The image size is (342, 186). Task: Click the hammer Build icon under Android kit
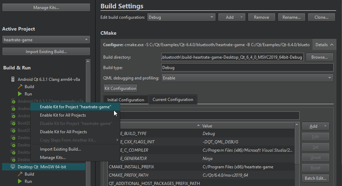(20, 87)
